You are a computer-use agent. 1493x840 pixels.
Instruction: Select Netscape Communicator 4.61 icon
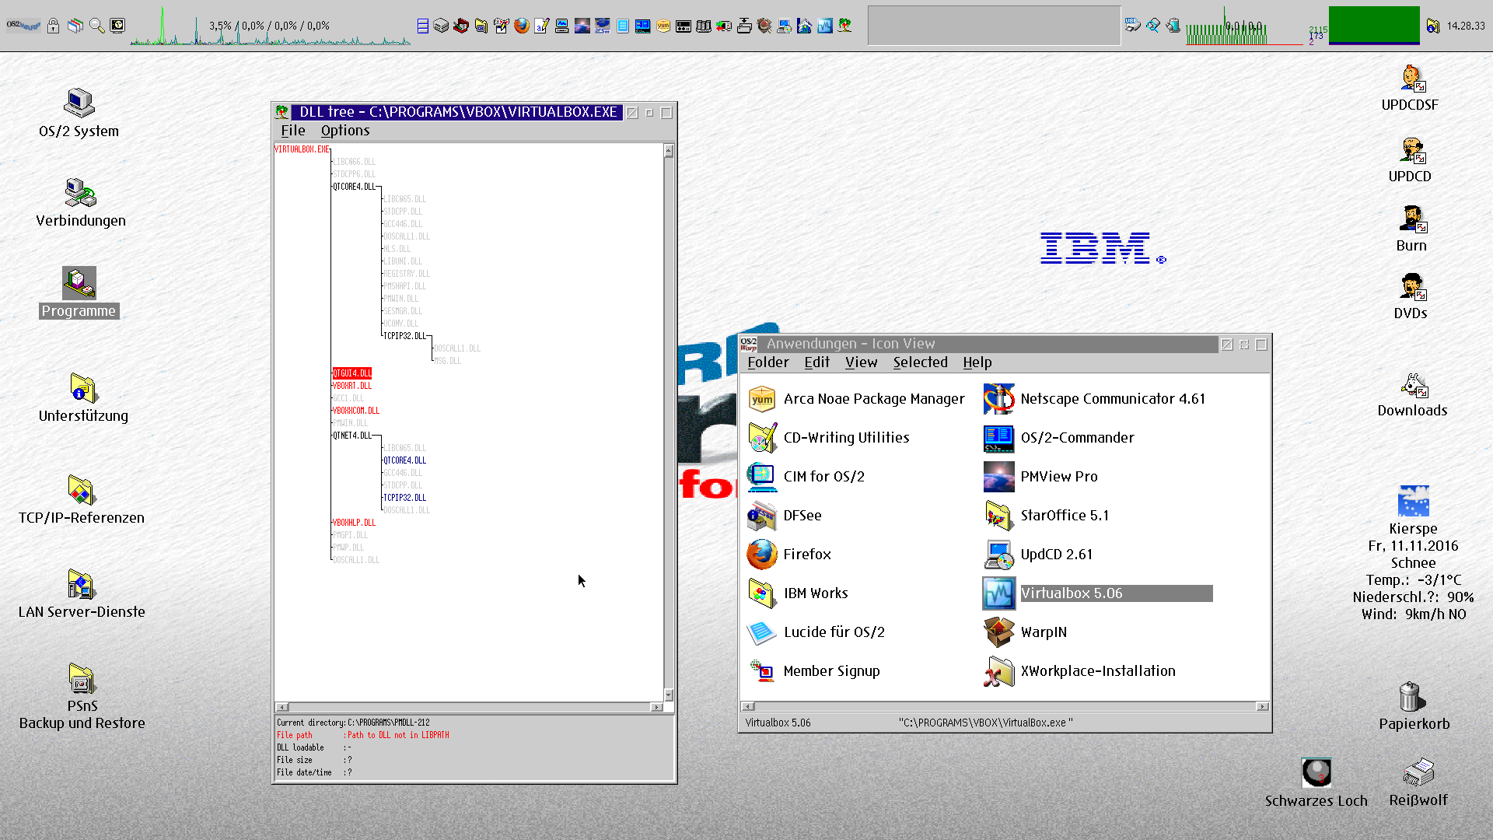click(998, 399)
